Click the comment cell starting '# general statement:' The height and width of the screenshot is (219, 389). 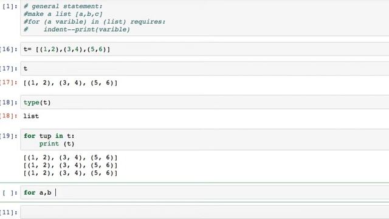coord(205,18)
